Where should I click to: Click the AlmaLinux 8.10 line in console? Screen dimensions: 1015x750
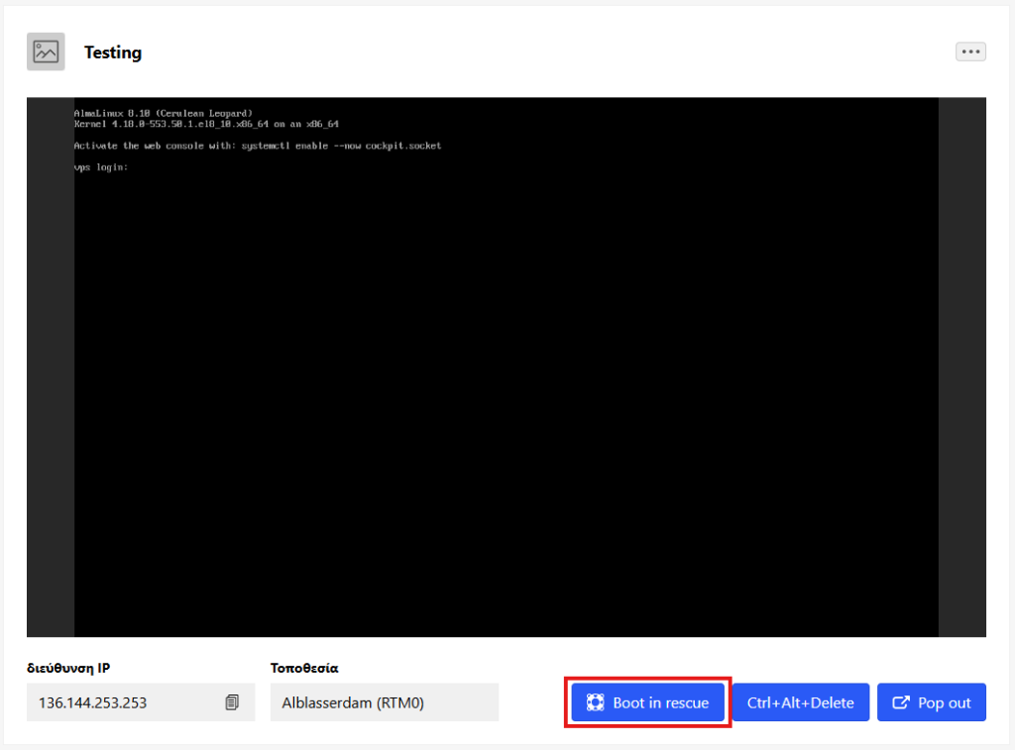coord(164,113)
